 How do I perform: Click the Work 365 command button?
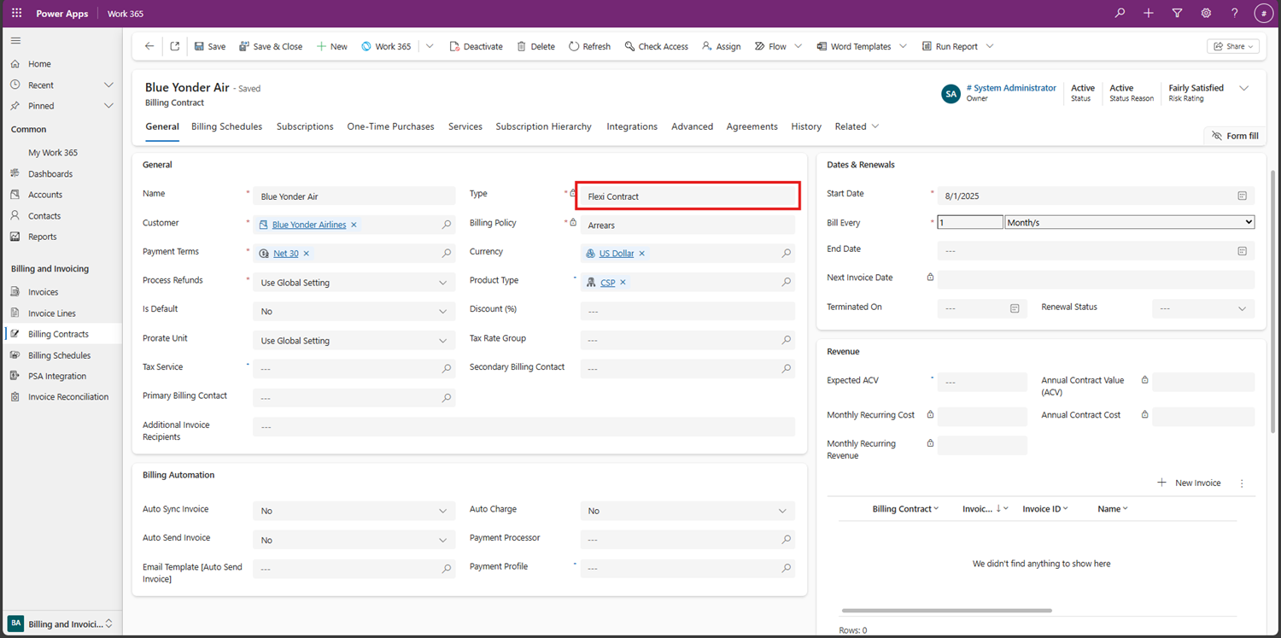click(385, 46)
